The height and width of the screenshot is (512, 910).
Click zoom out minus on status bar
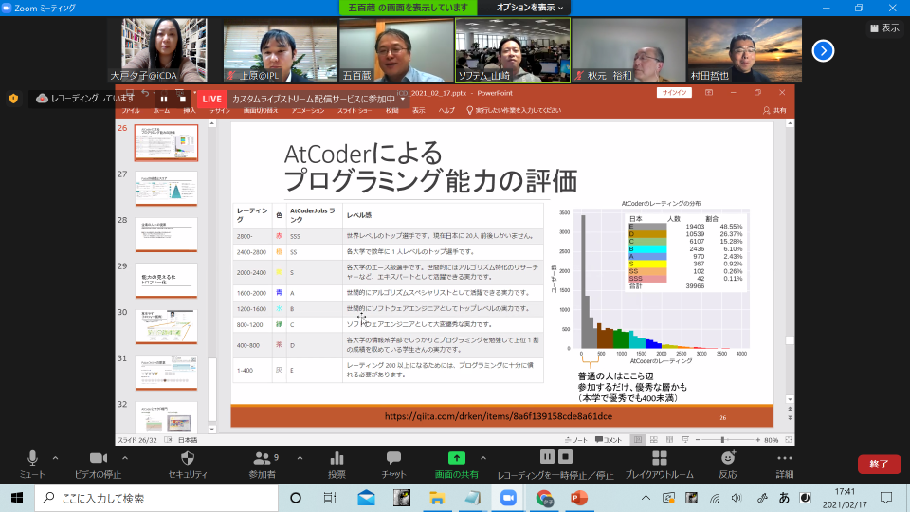click(x=698, y=440)
